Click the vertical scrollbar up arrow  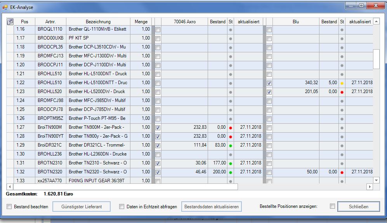point(376,22)
